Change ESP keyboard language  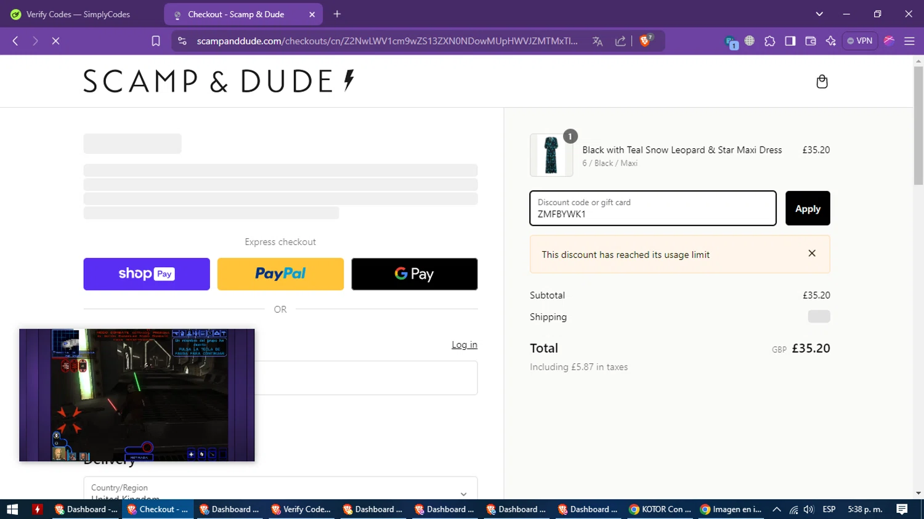click(829, 509)
